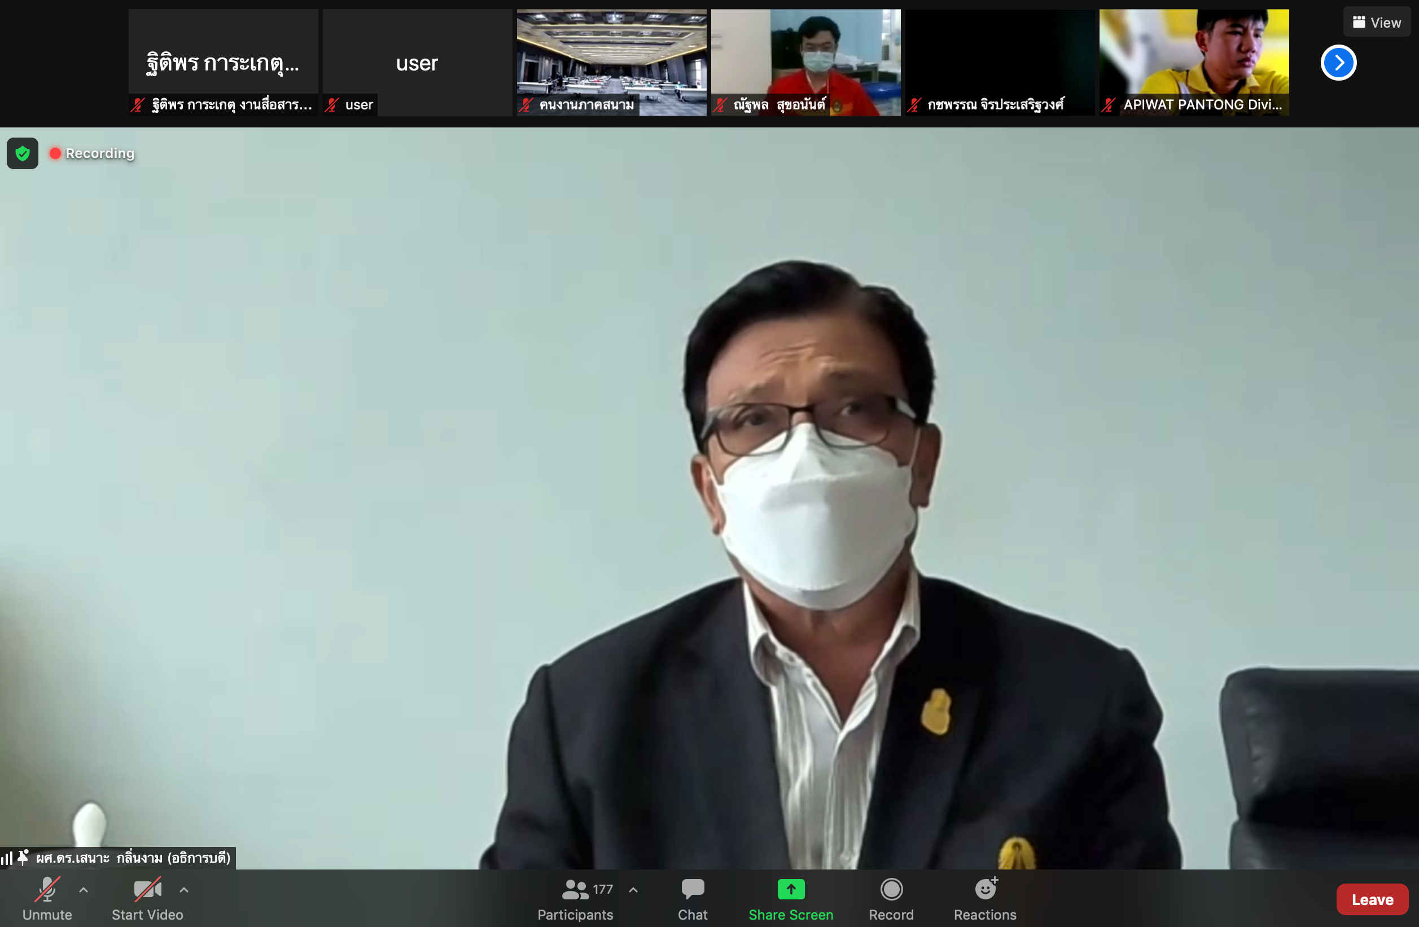The height and width of the screenshot is (927, 1419).
Task: Show next participants with blue arrow
Action: coord(1338,63)
